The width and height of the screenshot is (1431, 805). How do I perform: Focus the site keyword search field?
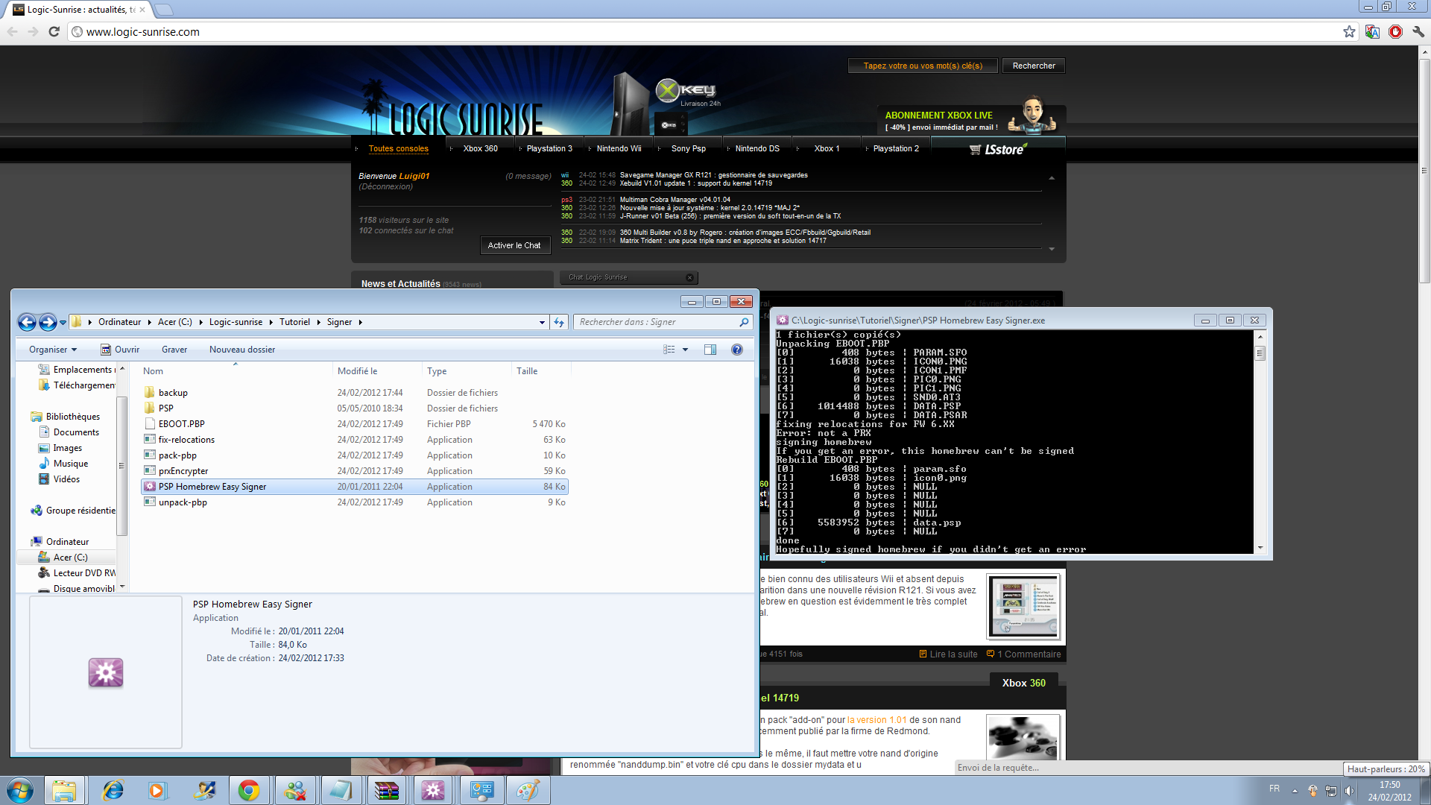[x=923, y=66]
